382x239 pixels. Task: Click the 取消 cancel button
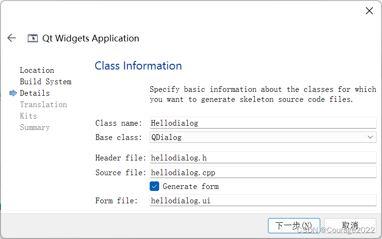pos(350,226)
